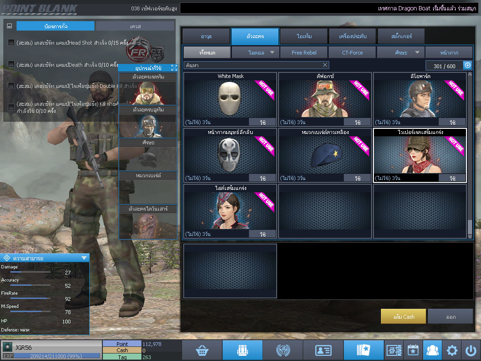Click the Point balance 112,978
The width and height of the screenshot is (481, 361).
152,344
